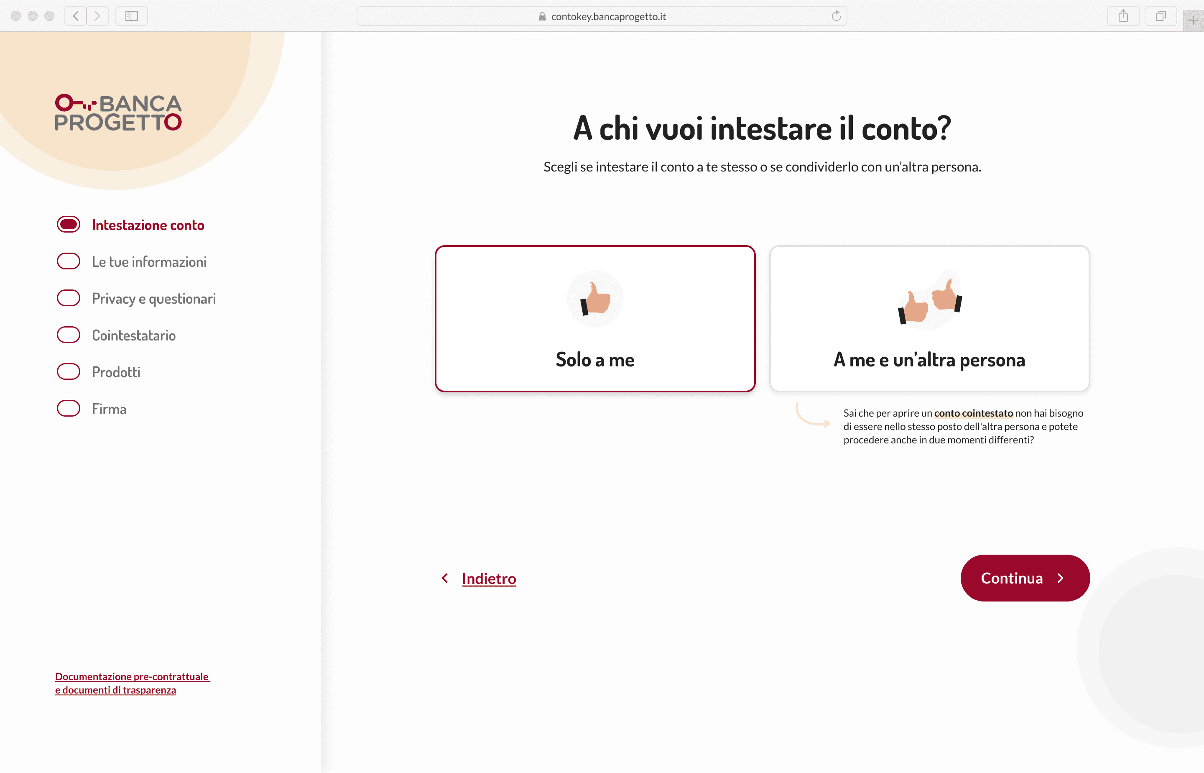The height and width of the screenshot is (773, 1204).
Task: Go to 'Privacy e questionari' step
Action: pyautogui.click(x=153, y=299)
